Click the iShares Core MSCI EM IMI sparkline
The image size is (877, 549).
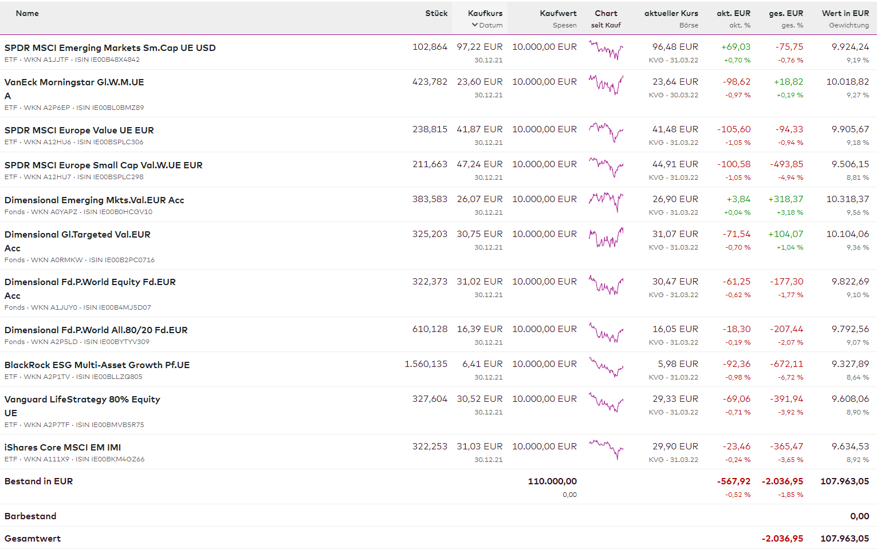(x=605, y=450)
